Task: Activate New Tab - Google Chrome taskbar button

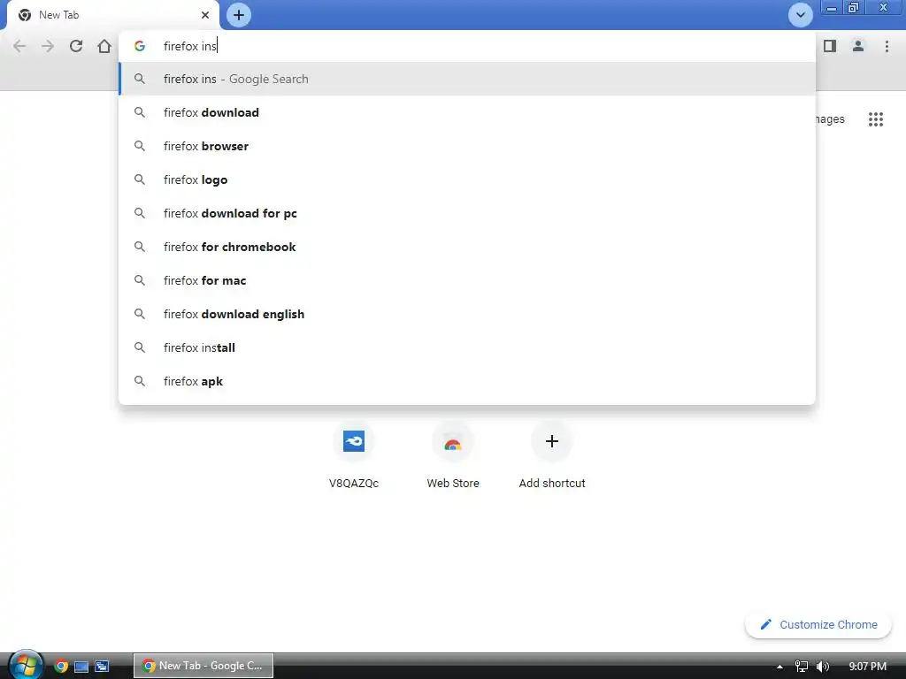Action: (x=203, y=666)
